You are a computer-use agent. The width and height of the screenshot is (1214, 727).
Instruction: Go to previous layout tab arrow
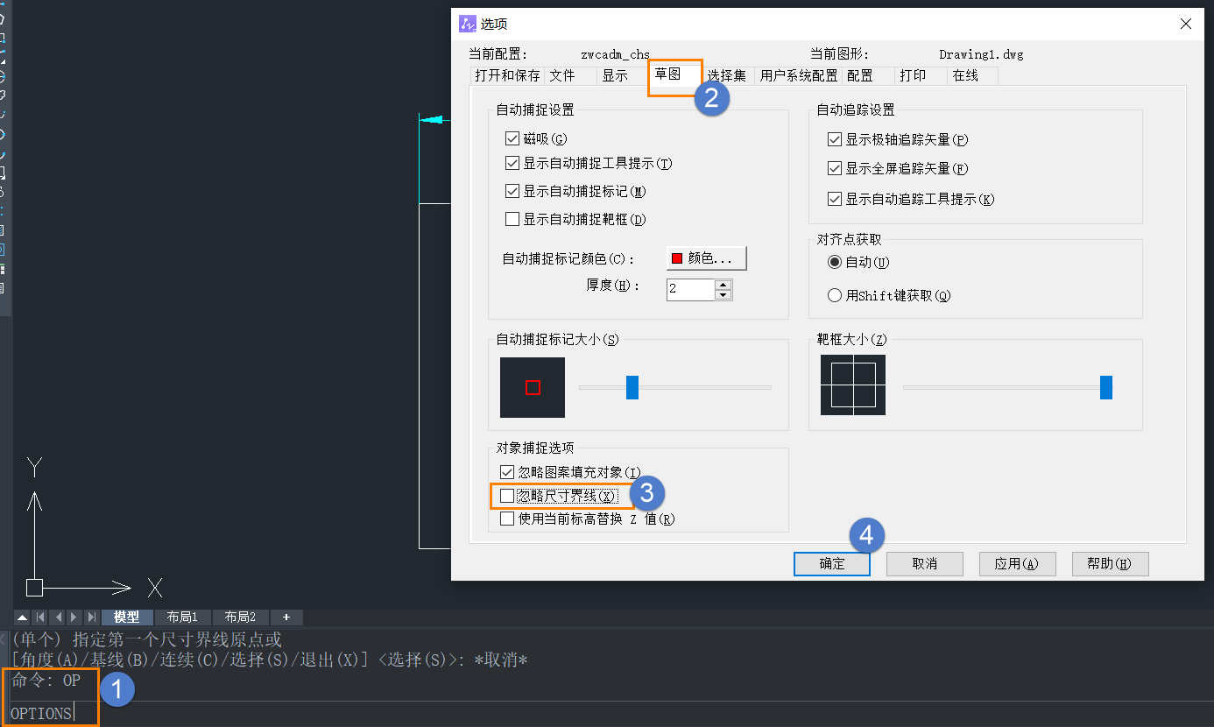[x=57, y=618]
